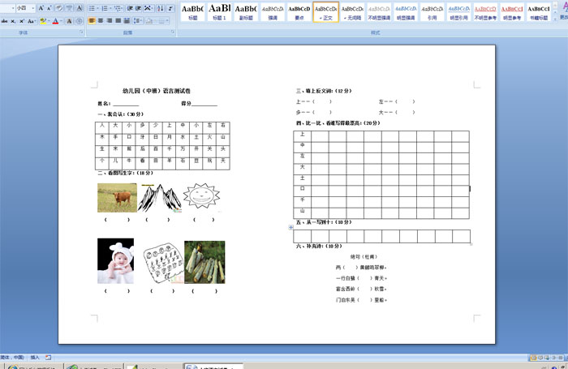Open the font size dropdown
568x369 pixels.
tap(33, 8)
